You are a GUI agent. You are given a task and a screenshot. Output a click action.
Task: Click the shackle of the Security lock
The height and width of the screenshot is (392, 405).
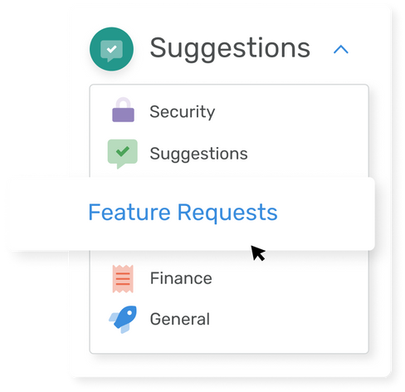pyautogui.click(x=123, y=103)
